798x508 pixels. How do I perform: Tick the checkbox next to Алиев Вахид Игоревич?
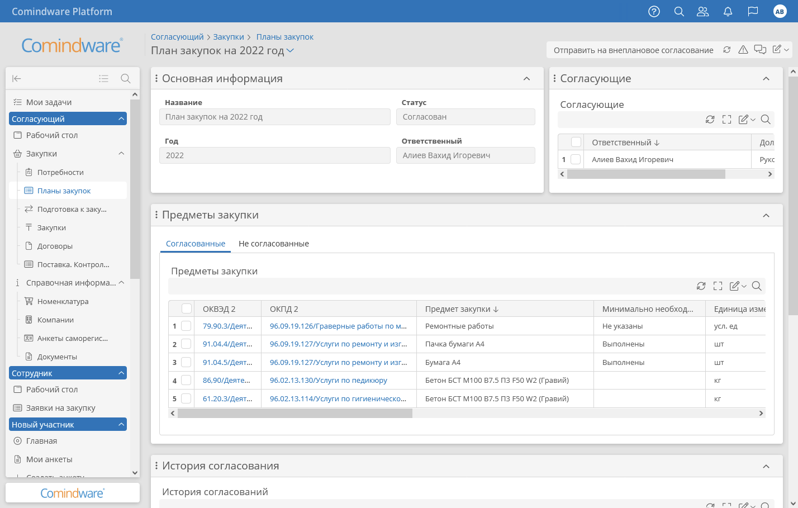click(575, 159)
